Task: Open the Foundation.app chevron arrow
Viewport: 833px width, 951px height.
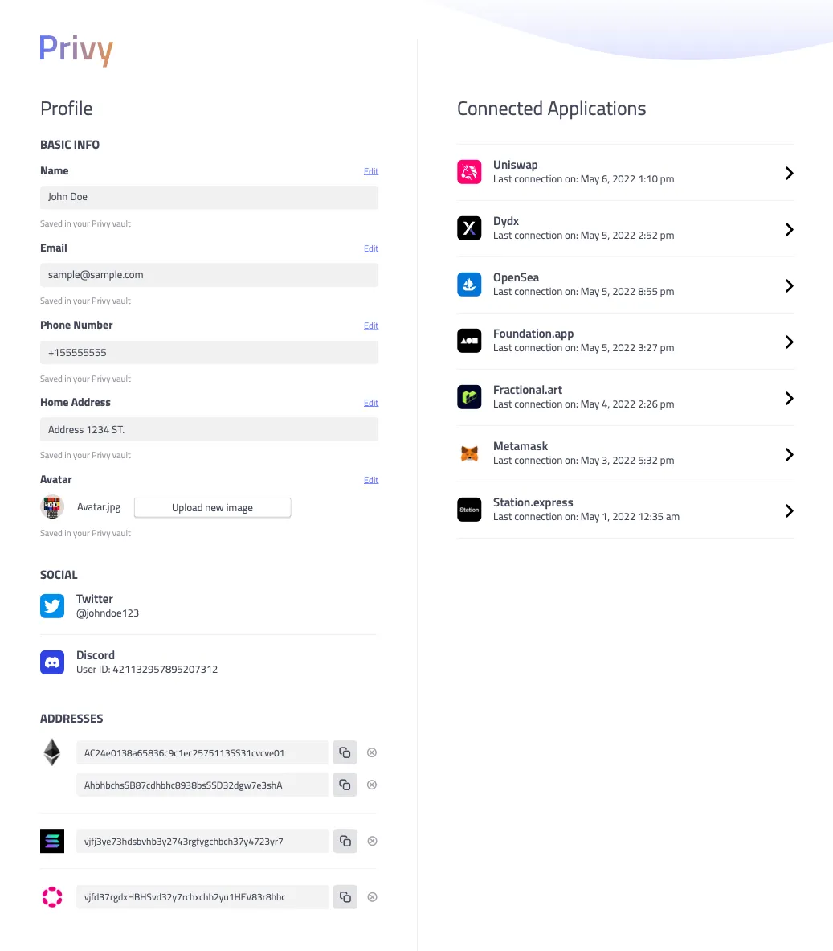Action: coord(789,342)
